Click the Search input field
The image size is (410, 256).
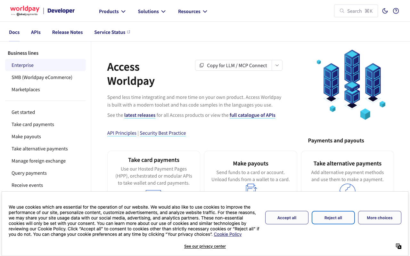pyautogui.click(x=356, y=11)
